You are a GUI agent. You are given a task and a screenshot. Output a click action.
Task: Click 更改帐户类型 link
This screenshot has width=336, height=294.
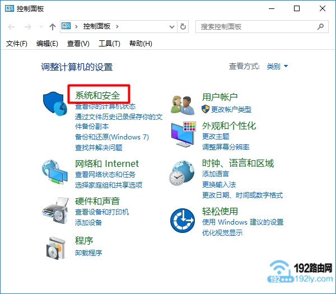pyautogui.click(x=231, y=110)
